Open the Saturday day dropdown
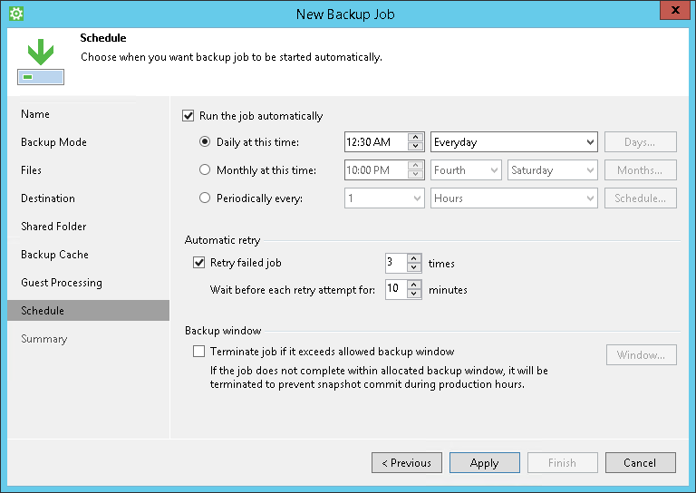 pyautogui.click(x=553, y=170)
